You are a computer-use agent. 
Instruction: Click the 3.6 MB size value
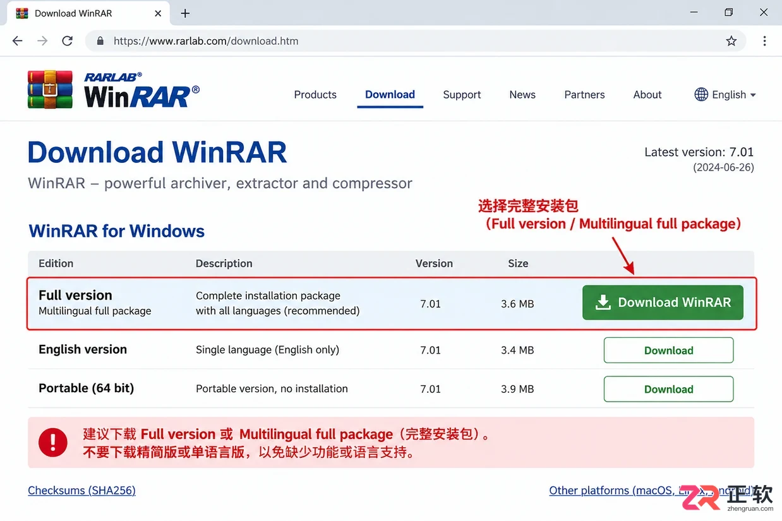click(x=517, y=304)
